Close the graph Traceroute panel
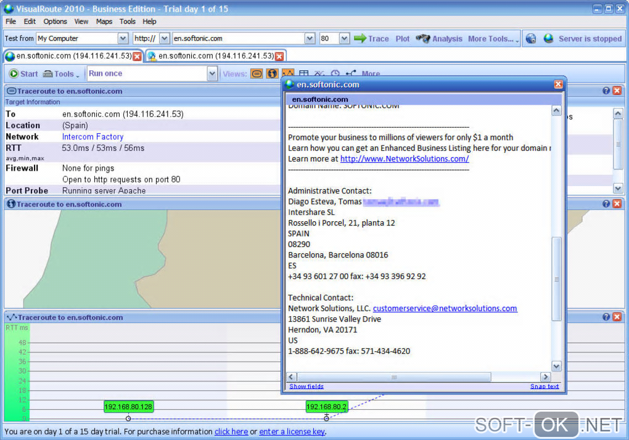 click(x=617, y=317)
